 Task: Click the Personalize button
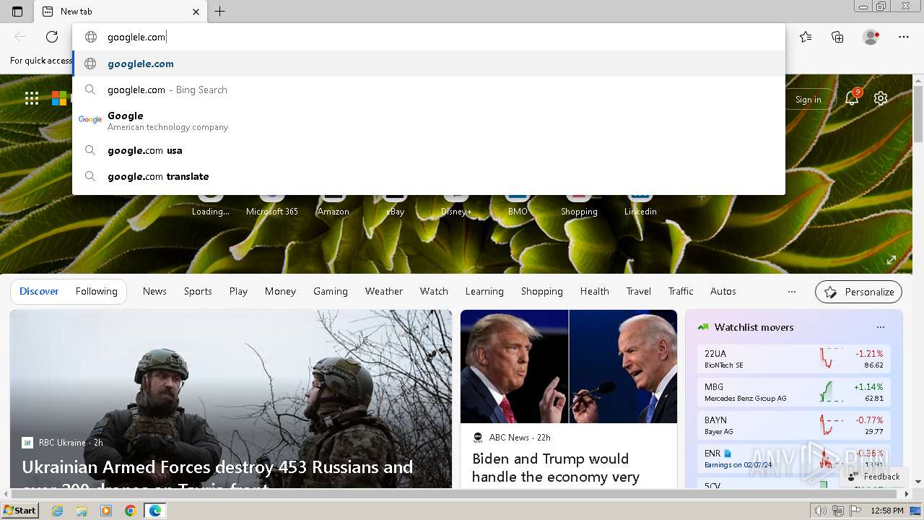(859, 292)
